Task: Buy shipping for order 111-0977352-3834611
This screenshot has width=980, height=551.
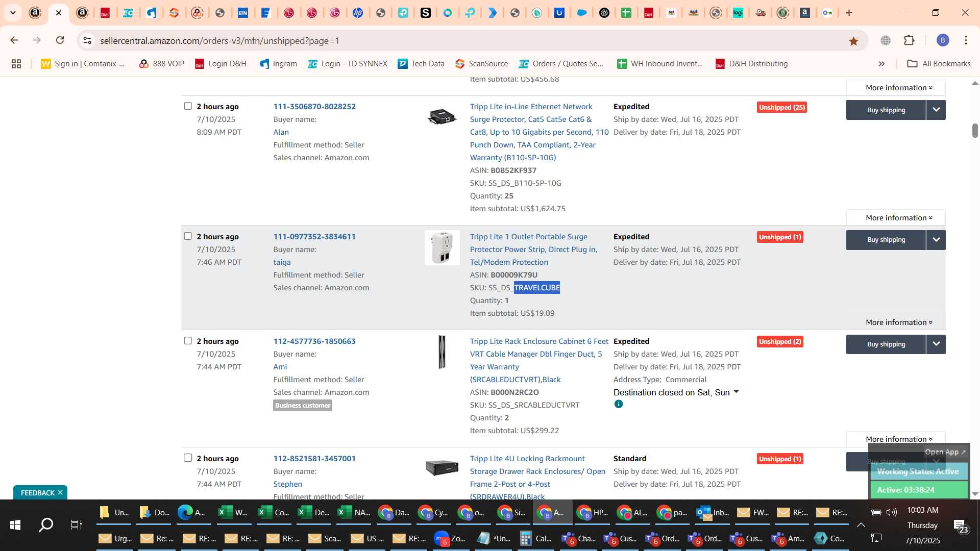Action: tap(886, 240)
